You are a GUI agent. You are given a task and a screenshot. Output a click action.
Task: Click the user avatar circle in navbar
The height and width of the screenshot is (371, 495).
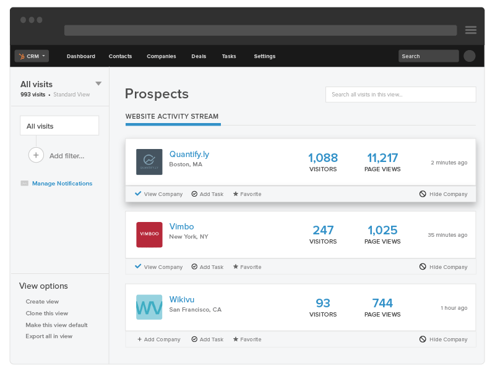point(470,56)
